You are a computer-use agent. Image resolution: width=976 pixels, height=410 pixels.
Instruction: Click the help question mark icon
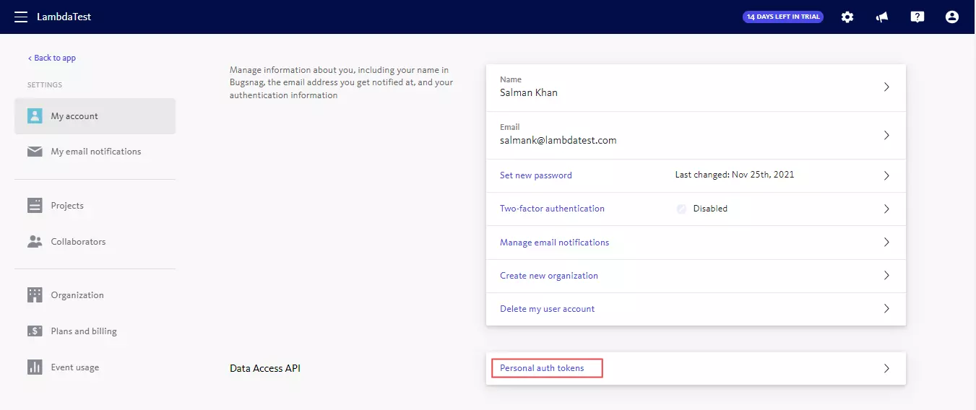point(917,17)
